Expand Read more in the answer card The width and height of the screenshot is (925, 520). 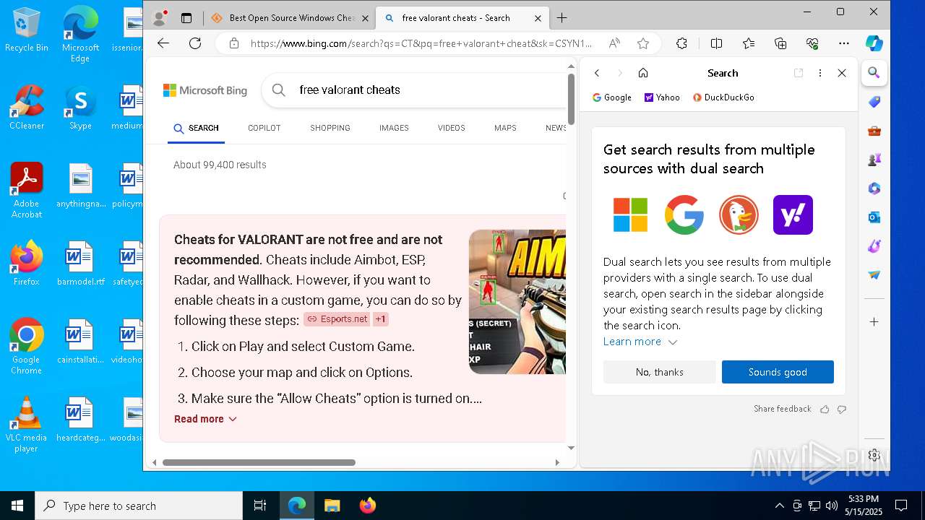click(x=205, y=419)
